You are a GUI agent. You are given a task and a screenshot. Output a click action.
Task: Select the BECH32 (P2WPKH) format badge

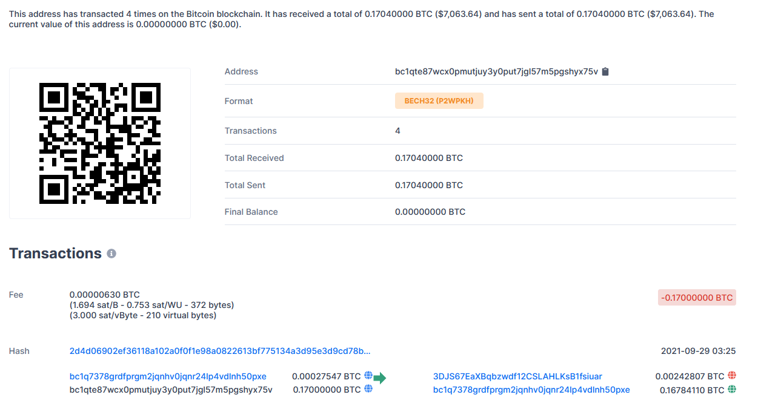click(439, 101)
